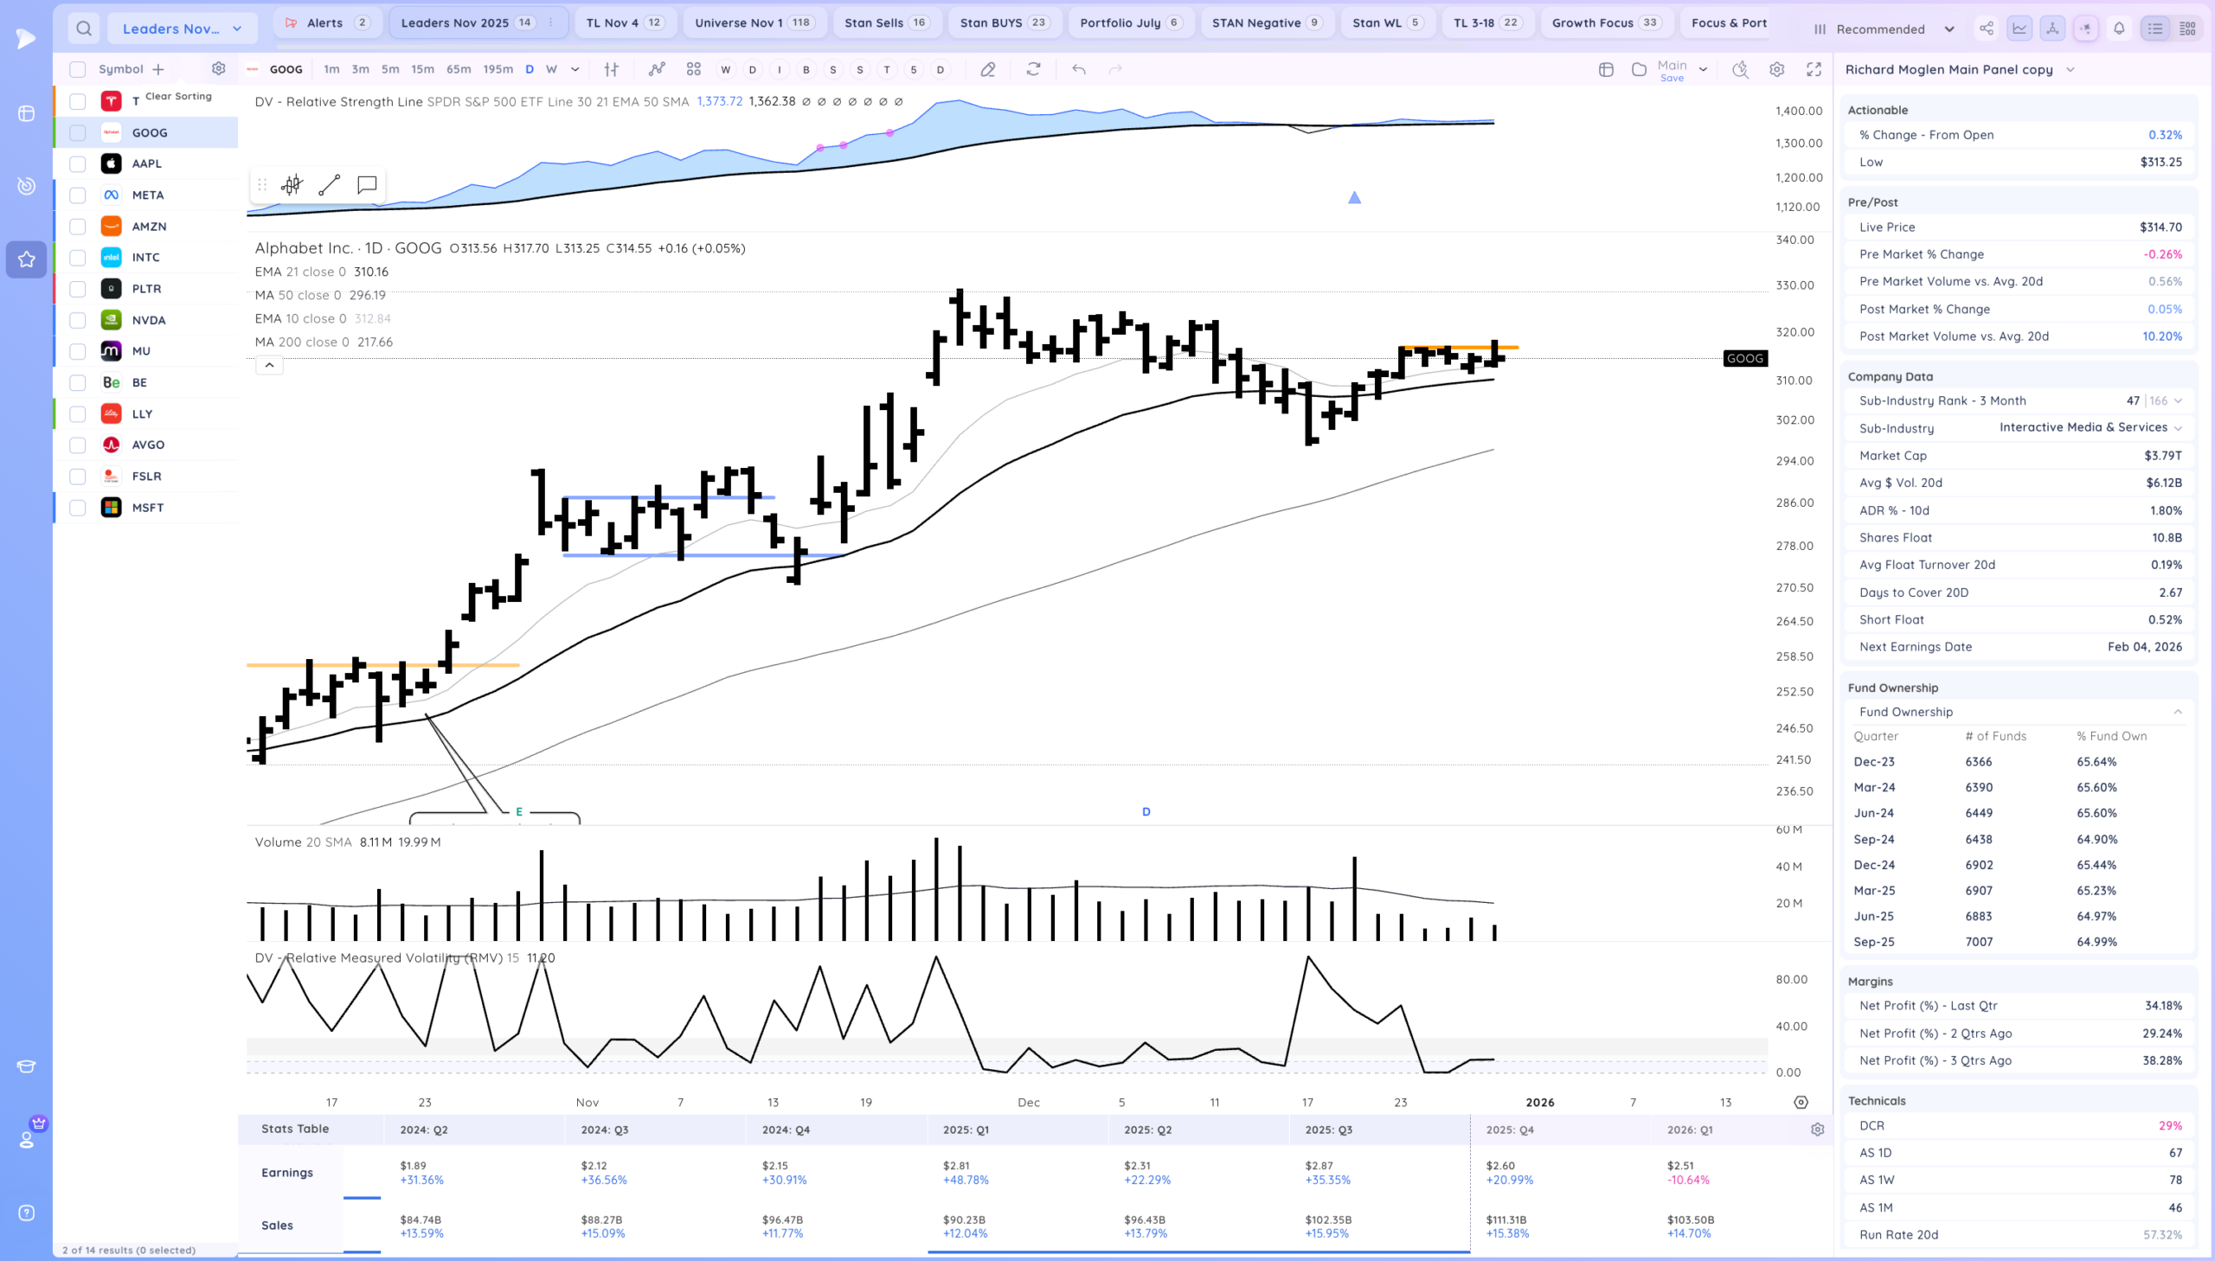The height and width of the screenshot is (1261, 2215).
Task: Collapse the Fund Ownership section
Action: (2177, 712)
